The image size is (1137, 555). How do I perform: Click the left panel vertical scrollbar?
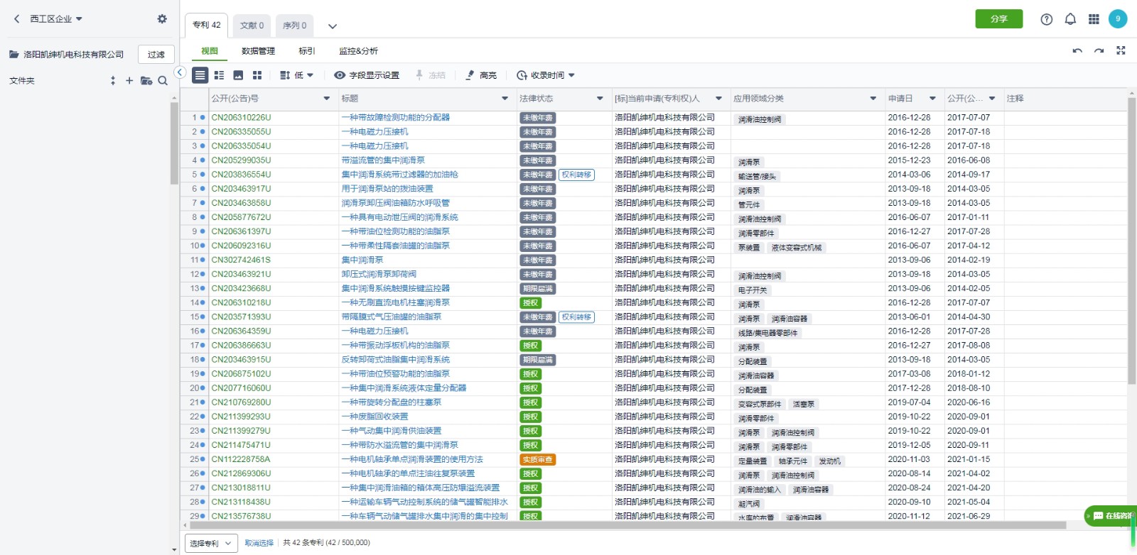pyautogui.click(x=174, y=143)
